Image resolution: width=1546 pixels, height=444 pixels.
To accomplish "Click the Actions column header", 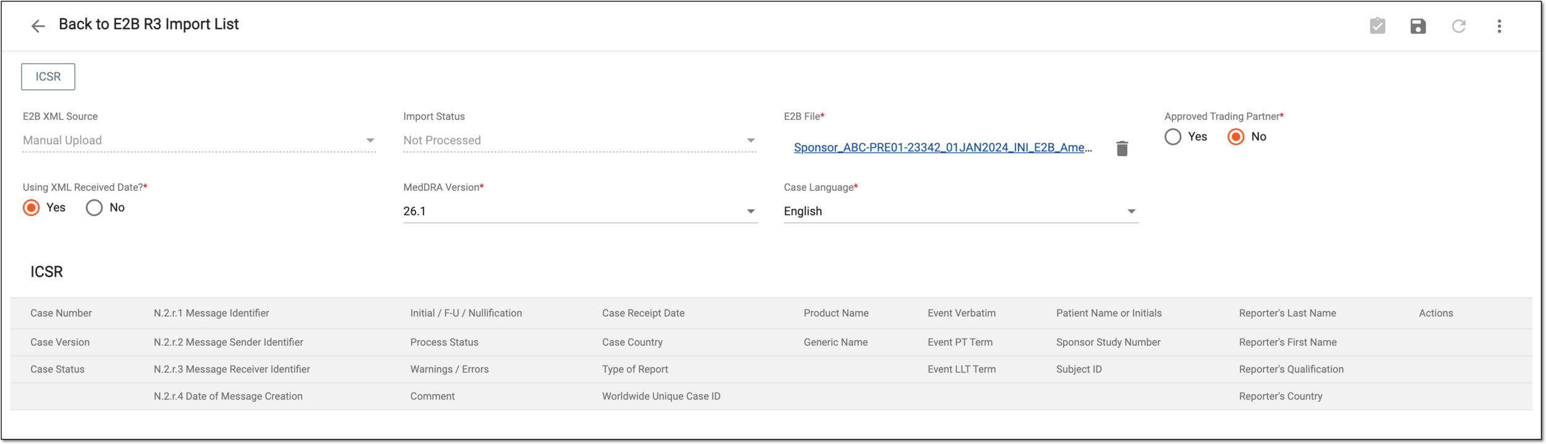I will click(1436, 313).
